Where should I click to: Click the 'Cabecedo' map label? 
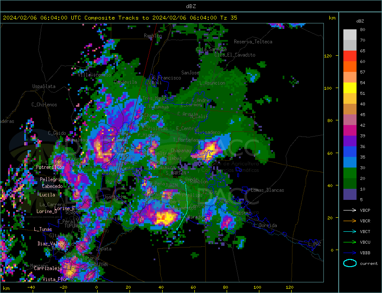52,186
